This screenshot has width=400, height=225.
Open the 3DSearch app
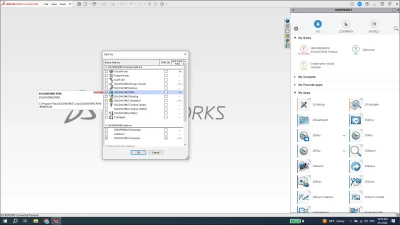pyautogui.click(x=355, y=150)
